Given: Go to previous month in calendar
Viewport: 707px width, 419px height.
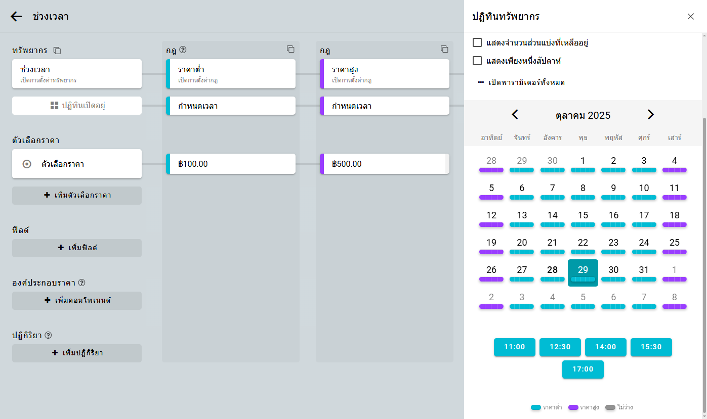Looking at the screenshot, I should coord(515,115).
